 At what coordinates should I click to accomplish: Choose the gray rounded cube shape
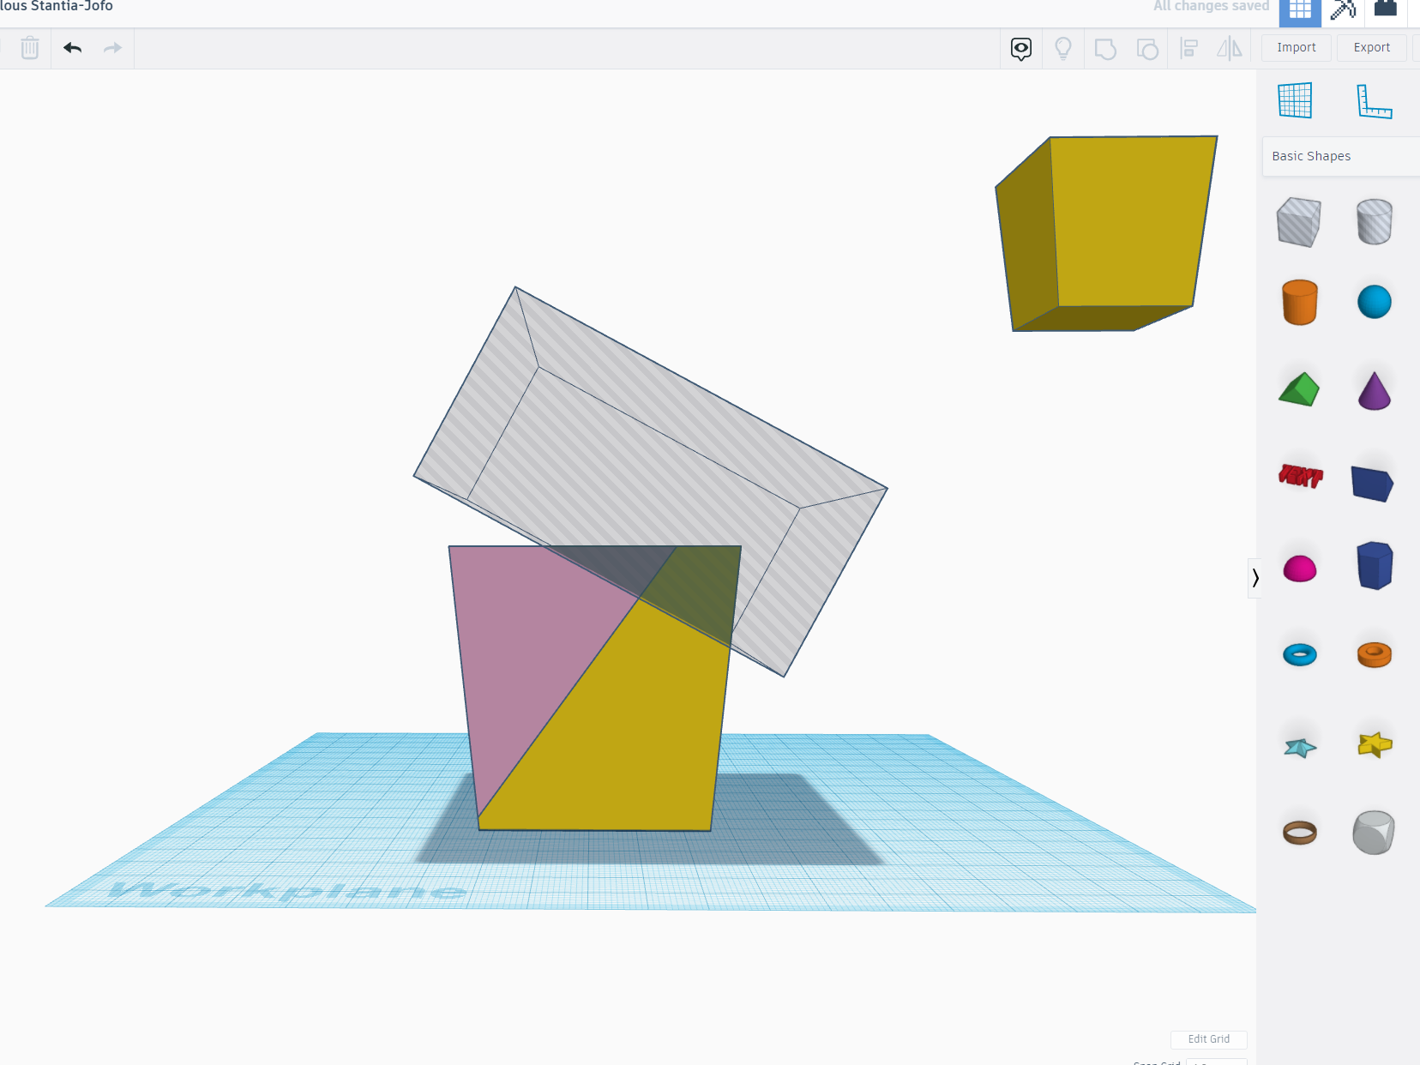tap(1374, 832)
